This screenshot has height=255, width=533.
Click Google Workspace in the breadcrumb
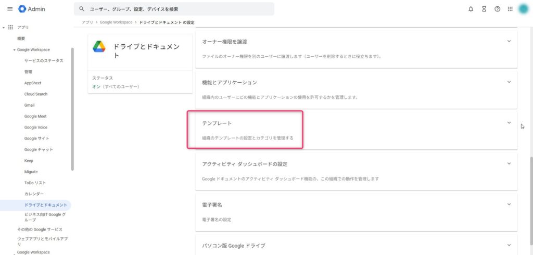116,22
